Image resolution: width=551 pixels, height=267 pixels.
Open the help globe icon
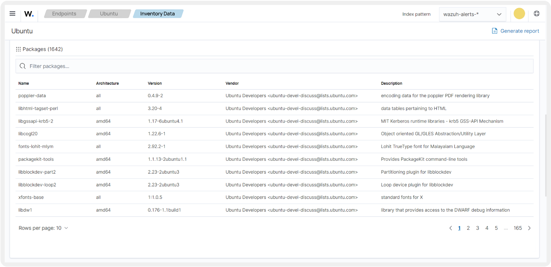pos(536,14)
